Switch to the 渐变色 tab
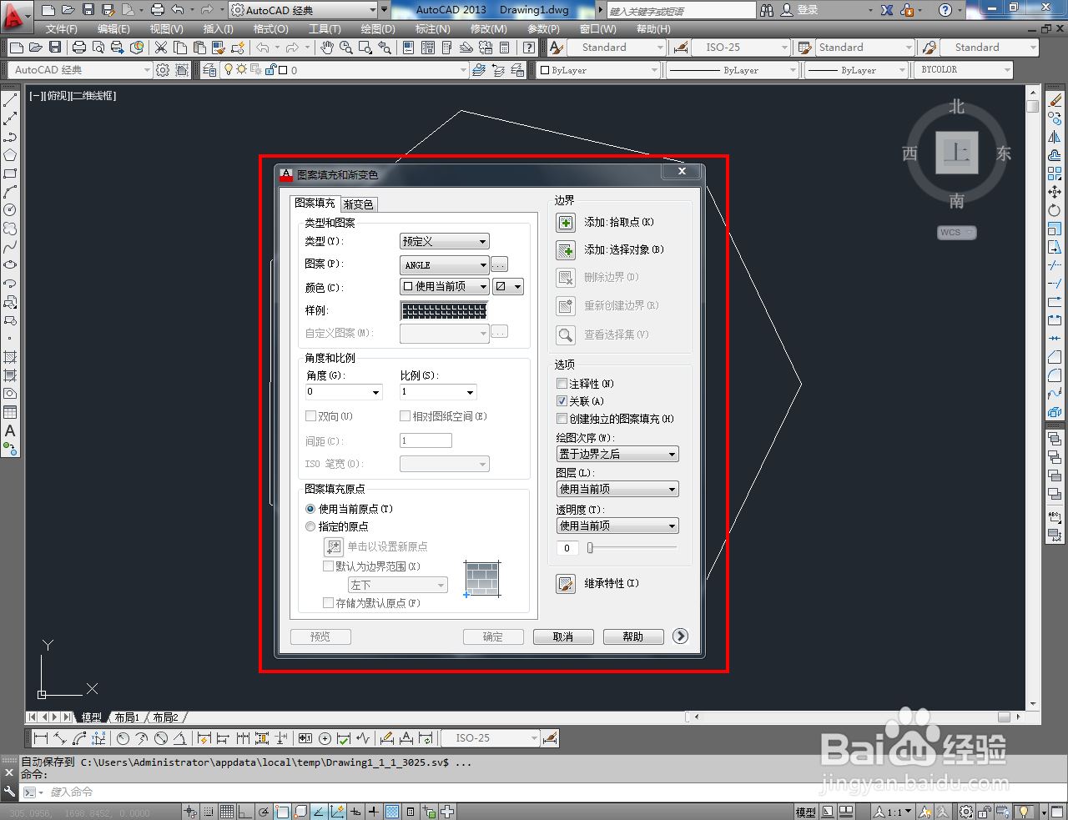 point(359,204)
